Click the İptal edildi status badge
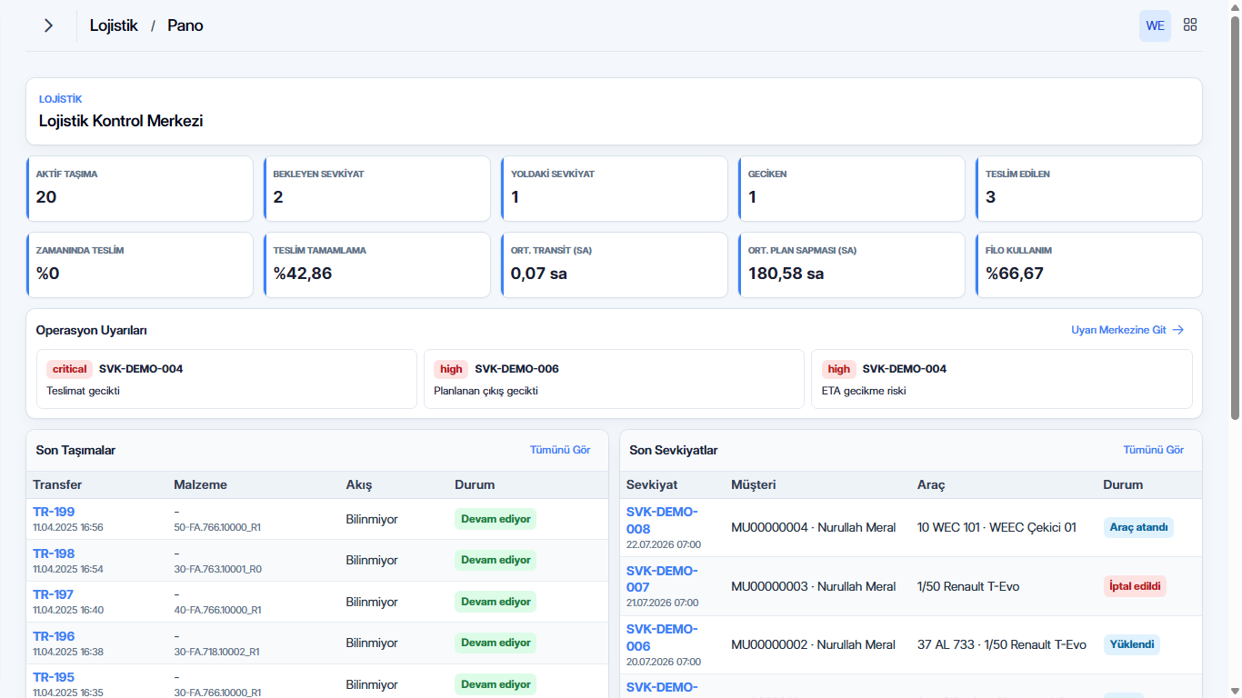Image resolution: width=1242 pixels, height=698 pixels. click(x=1135, y=586)
